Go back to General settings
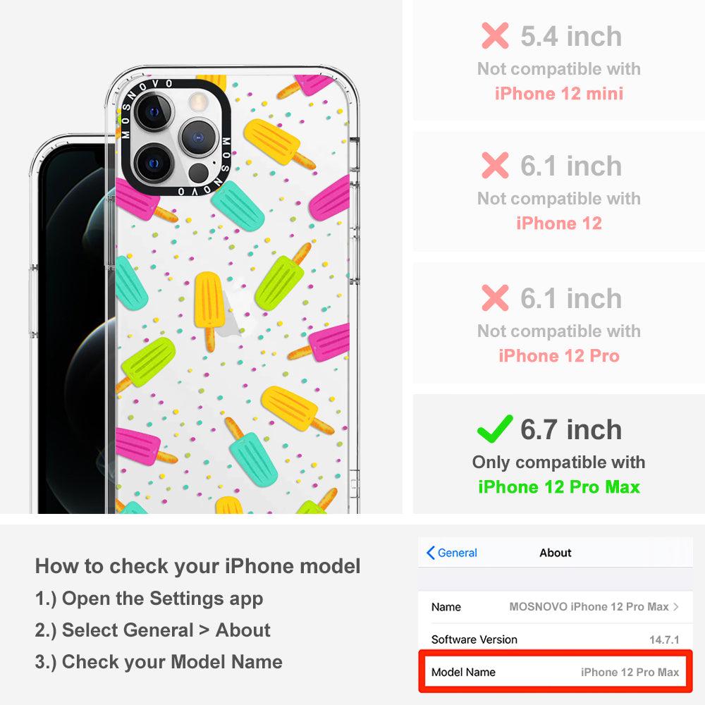705x705 pixels. coord(451,553)
